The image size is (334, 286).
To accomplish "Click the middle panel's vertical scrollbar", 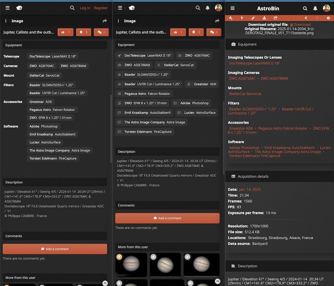I will 223,137.
